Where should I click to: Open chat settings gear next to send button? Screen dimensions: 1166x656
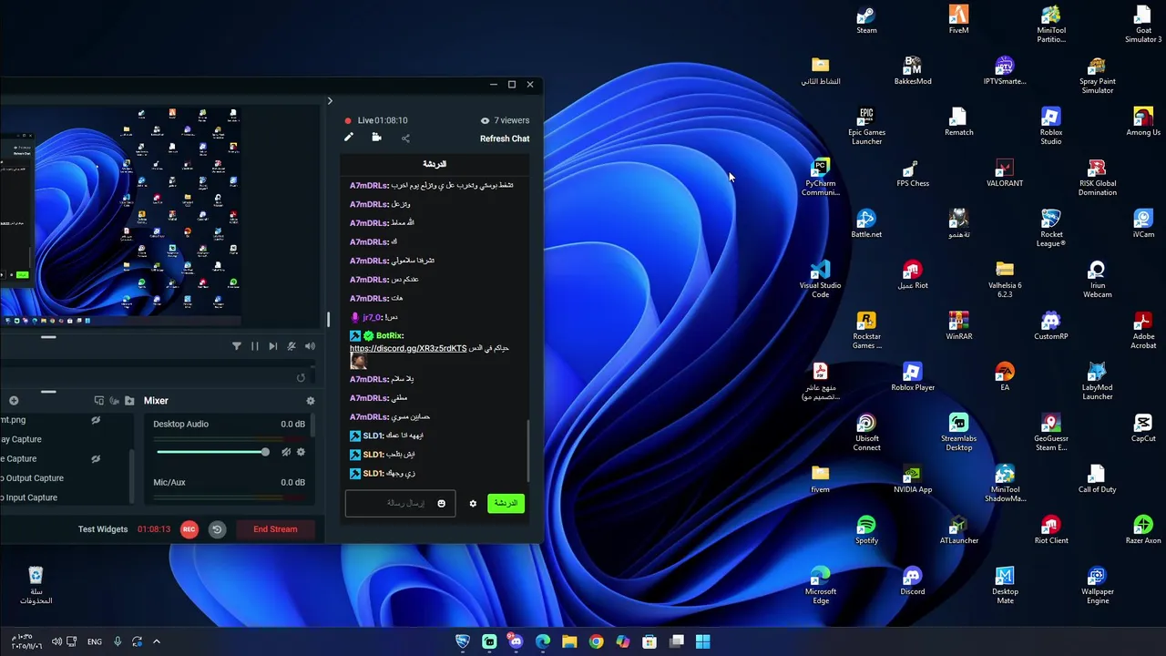click(x=473, y=503)
